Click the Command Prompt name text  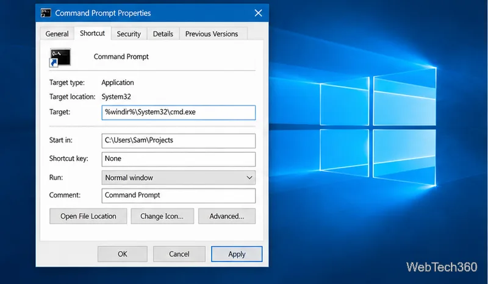tap(121, 57)
